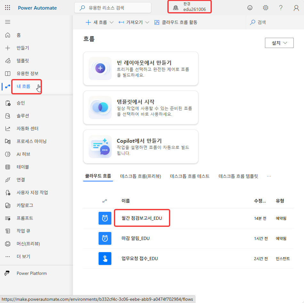The width and height of the screenshot is (304, 303).
Task: Click the help question mark icon
Action: (x=281, y=8)
